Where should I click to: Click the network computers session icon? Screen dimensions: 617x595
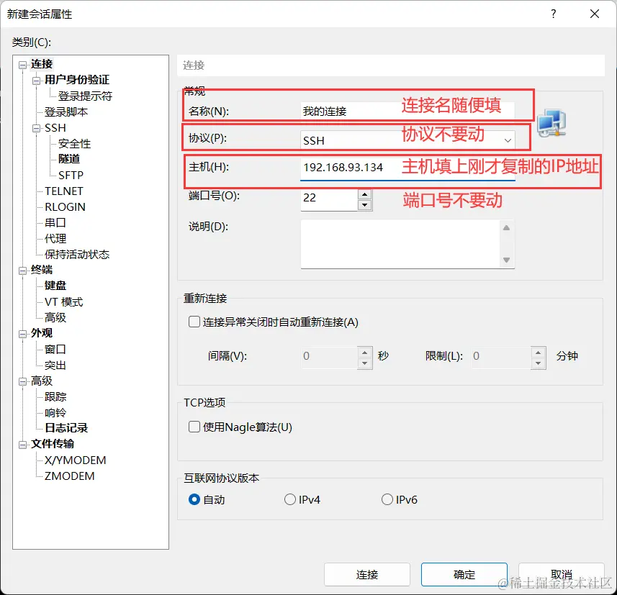(x=551, y=123)
